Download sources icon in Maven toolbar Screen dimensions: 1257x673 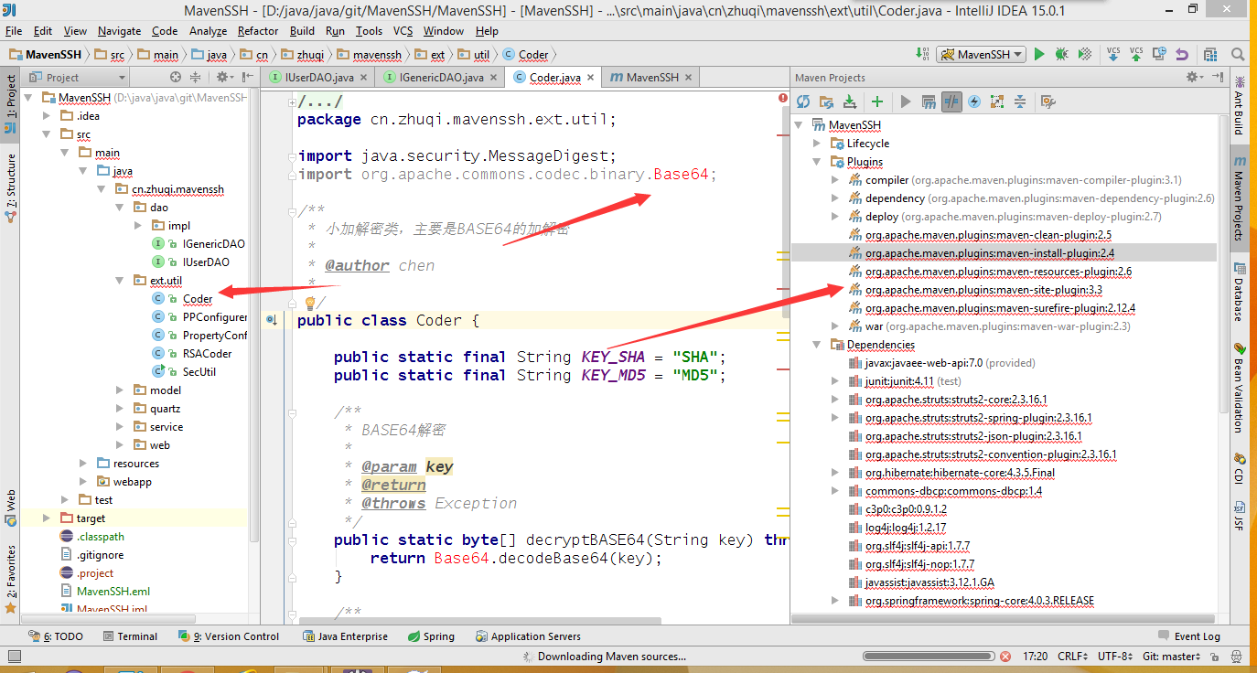850,101
